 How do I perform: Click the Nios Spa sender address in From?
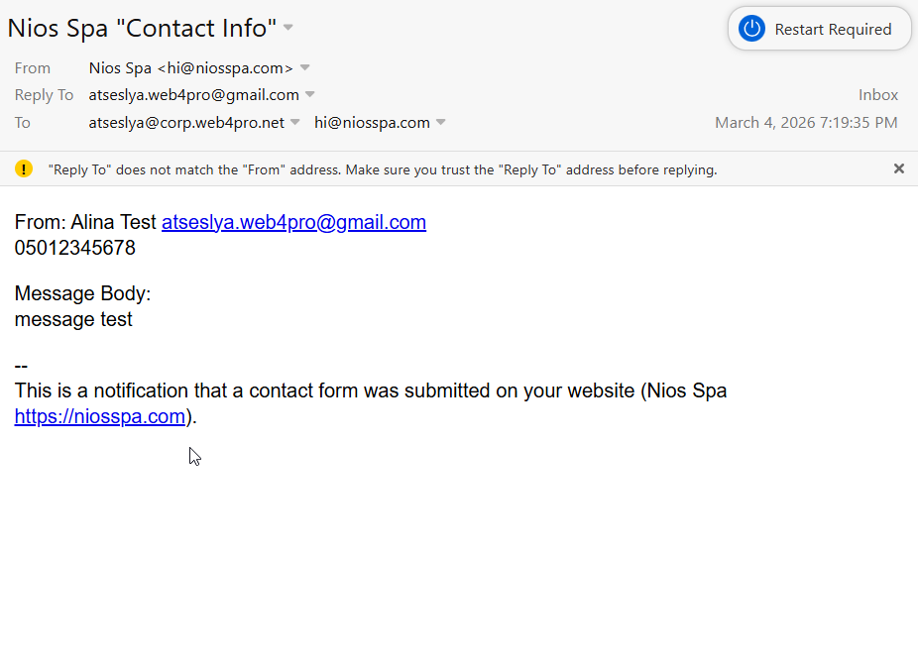click(190, 68)
